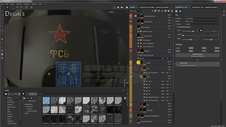Select the Smart materials category in Shelf
226x127 pixels.
(12, 123)
